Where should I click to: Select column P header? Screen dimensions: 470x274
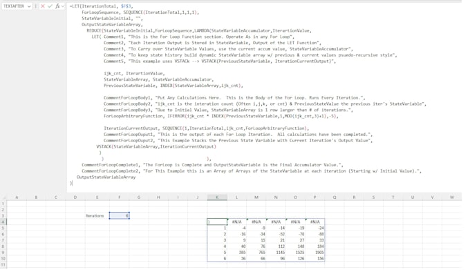pyautogui.click(x=314, y=197)
